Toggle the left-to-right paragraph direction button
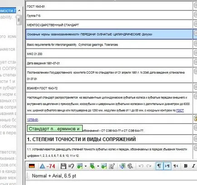The height and width of the screenshot is (185, 197). pos(167,166)
